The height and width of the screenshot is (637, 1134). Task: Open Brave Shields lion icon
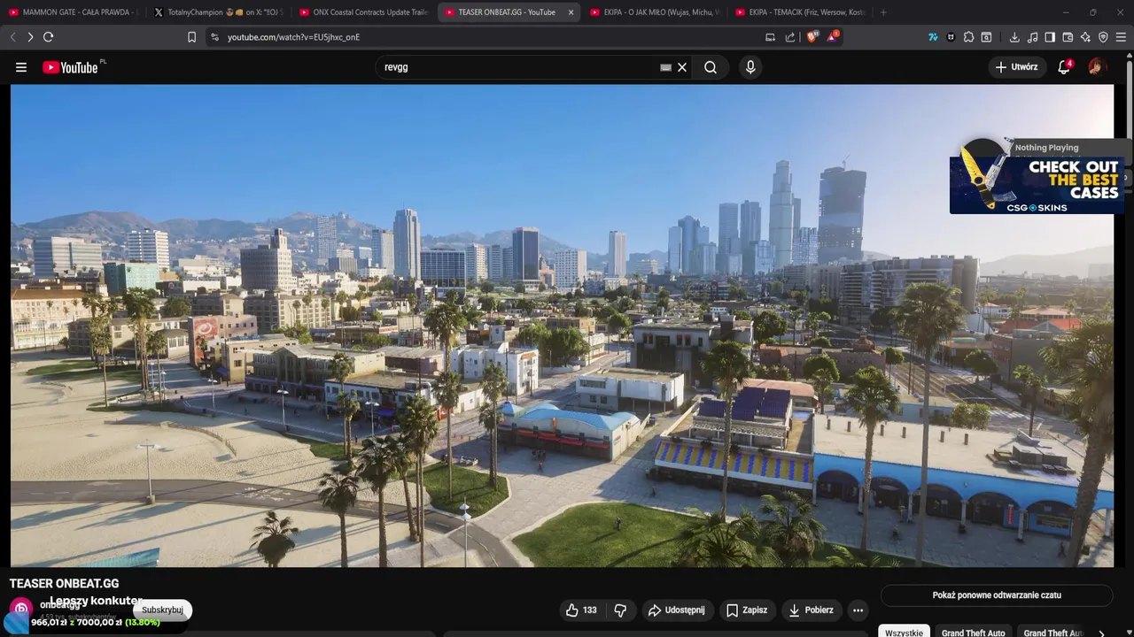click(x=812, y=37)
